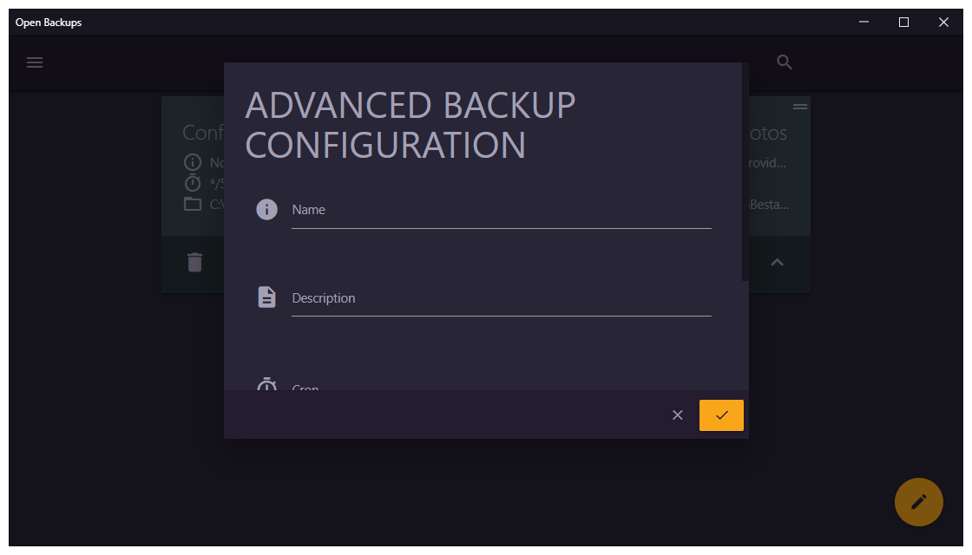Click the stopwatch icon beside Cron
The width and height of the screenshot is (972, 555).
(266, 384)
